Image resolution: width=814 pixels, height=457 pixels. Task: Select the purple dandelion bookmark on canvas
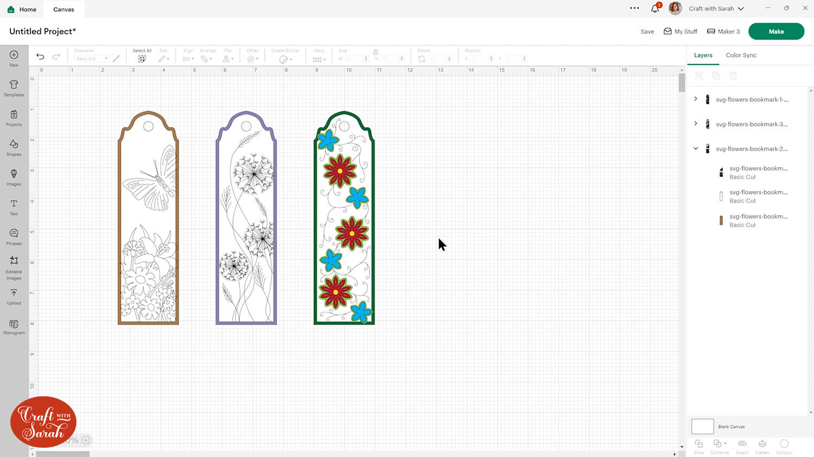pos(246,218)
